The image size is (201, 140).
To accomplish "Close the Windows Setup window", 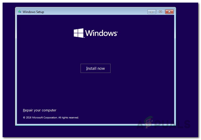I will click(x=169, y=12).
